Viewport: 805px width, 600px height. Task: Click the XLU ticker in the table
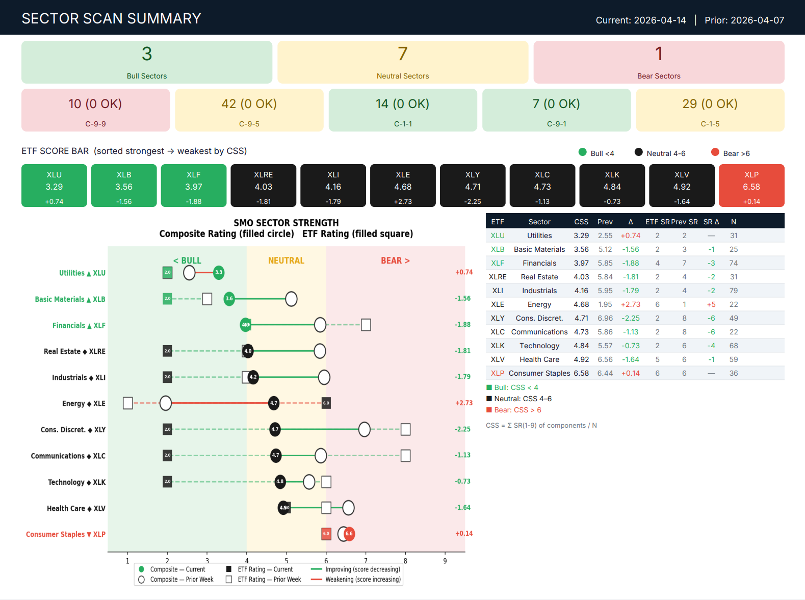pyautogui.click(x=498, y=236)
